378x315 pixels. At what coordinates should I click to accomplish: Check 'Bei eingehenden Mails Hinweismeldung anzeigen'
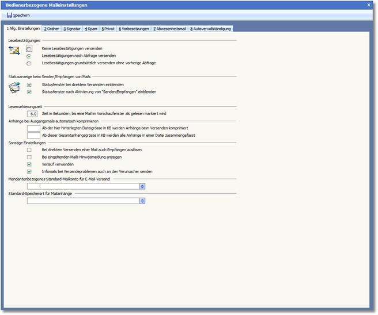[x=29, y=157]
